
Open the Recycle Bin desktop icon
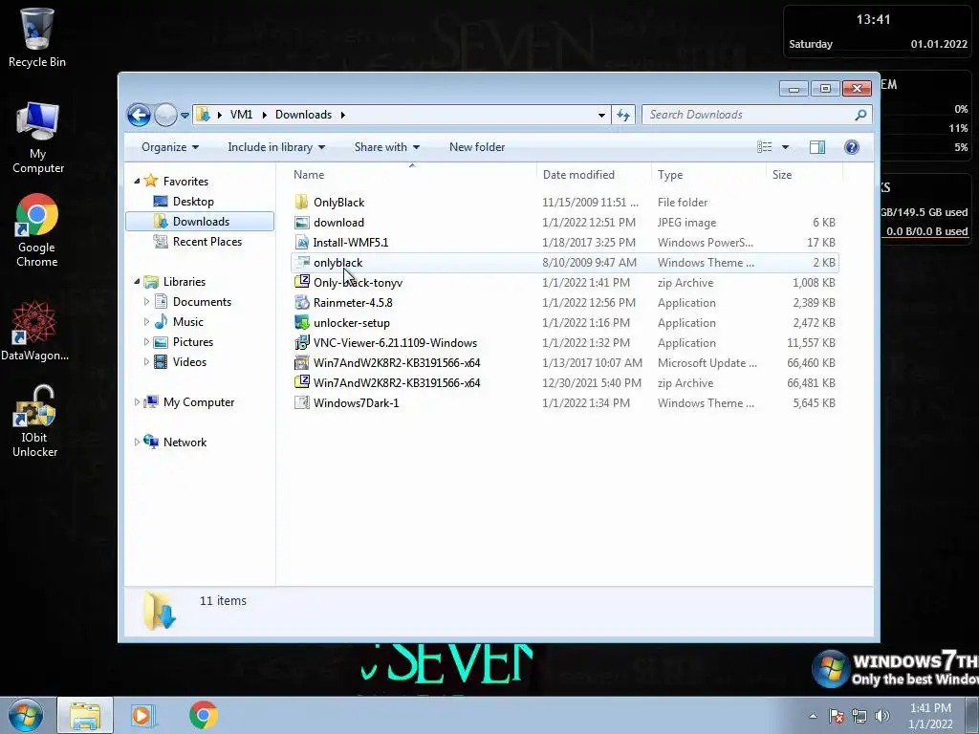[x=37, y=37]
